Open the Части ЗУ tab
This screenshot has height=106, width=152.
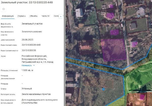[x=46, y=16]
